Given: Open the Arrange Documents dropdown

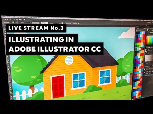Looking at the screenshot, I should [x=20, y=20].
